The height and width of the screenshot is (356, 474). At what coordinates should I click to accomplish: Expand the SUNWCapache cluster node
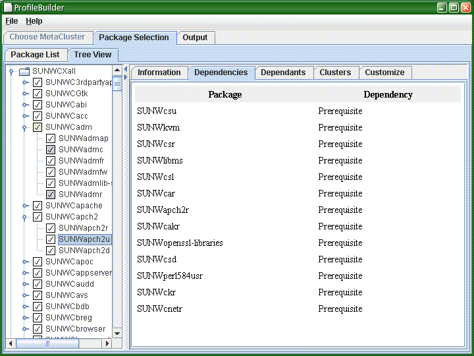pos(26,206)
